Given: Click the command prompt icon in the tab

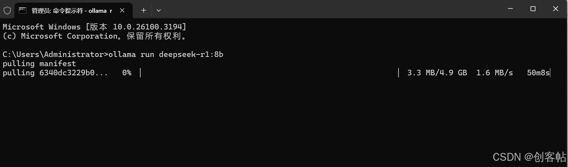Looking at the screenshot, I should tap(22, 10).
